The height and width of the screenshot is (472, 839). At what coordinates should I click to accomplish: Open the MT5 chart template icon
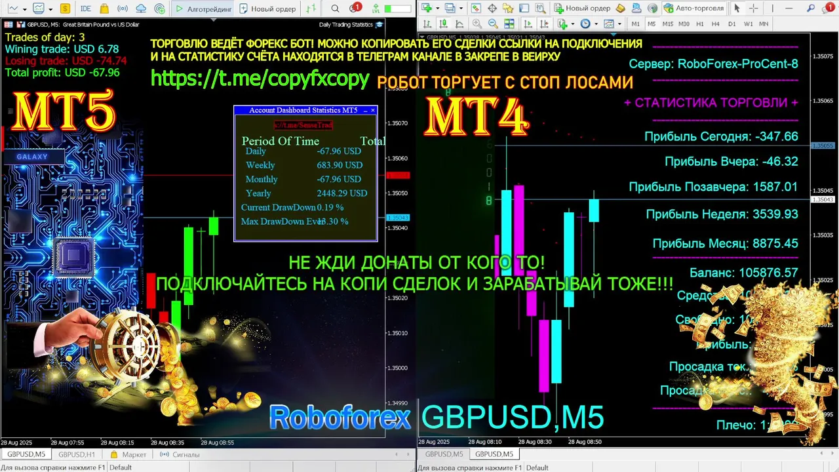[39, 9]
